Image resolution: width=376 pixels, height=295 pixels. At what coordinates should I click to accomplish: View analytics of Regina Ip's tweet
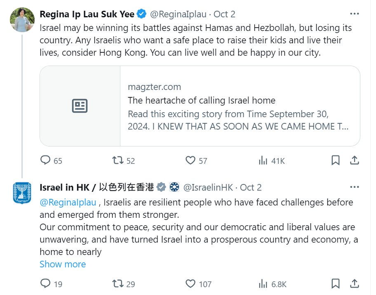[x=263, y=160]
